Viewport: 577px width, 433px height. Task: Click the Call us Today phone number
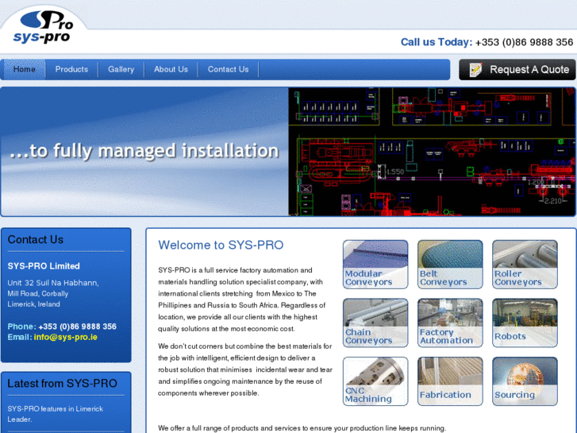tap(524, 42)
